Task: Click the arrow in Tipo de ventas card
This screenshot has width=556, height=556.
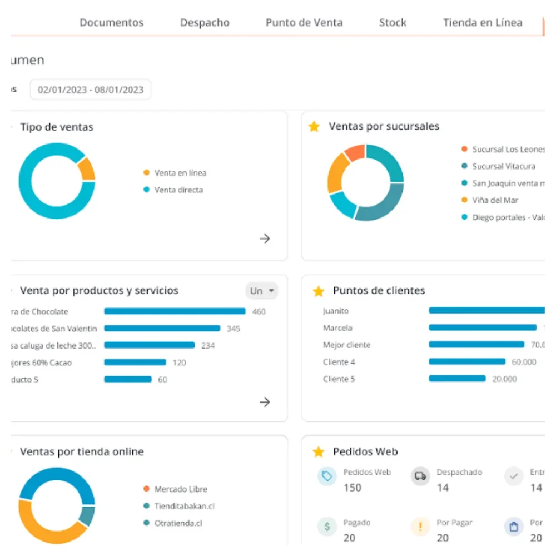Action: click(265, 239)
